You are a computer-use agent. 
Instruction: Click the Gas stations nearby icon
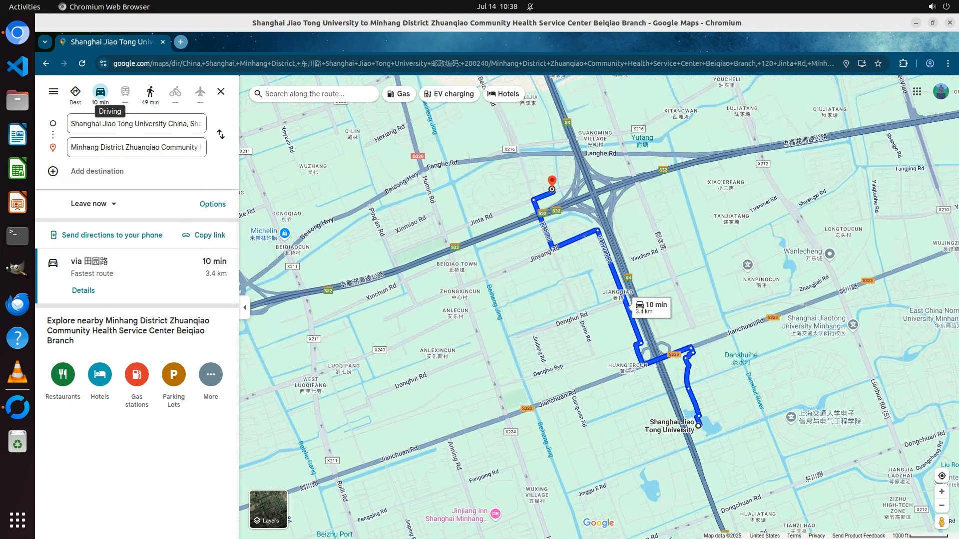(136, 374)
